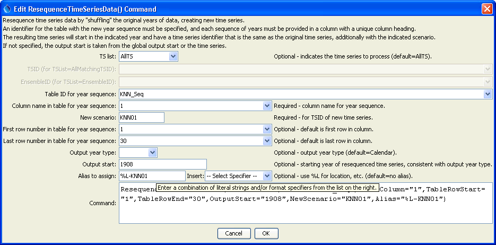Click the 'Insert:' label
The image size is (496, 245).
[x=196, y=176]
